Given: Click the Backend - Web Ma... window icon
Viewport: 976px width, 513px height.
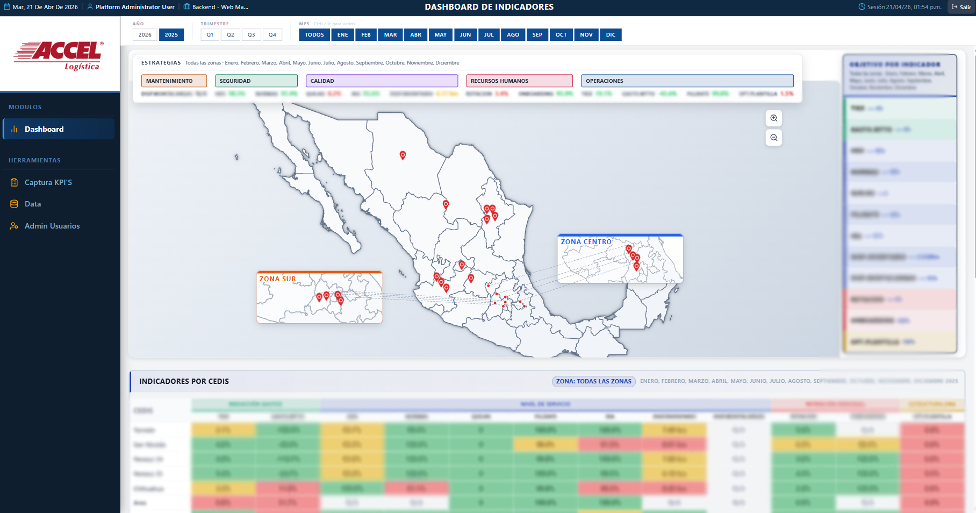Looking at the screenshot, I should (x=186, y=7).
